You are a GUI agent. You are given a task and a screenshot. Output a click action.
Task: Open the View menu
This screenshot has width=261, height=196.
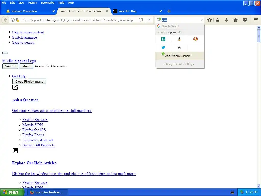(21, 3)
